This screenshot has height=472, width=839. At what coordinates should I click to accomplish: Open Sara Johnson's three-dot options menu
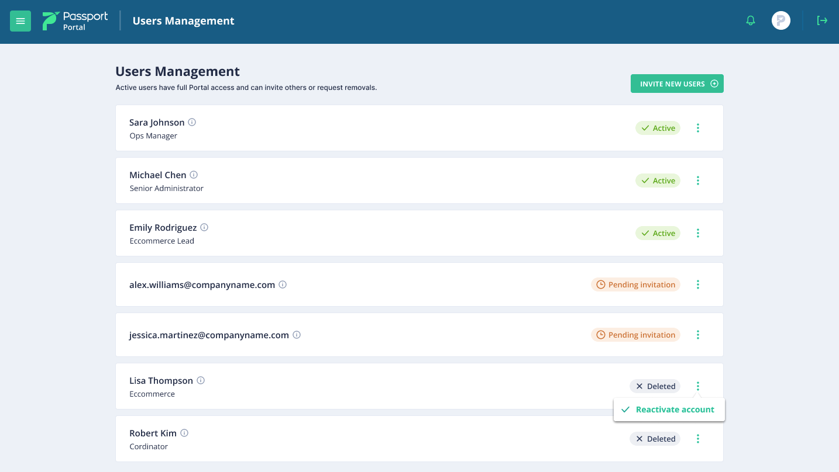pos(698,128)
